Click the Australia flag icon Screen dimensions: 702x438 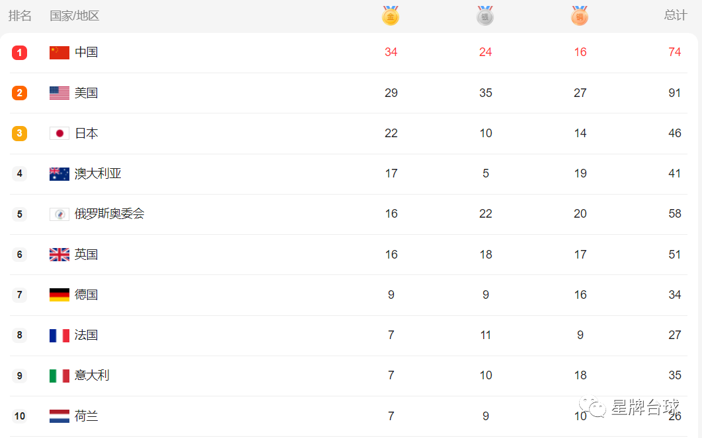(59, 174)
